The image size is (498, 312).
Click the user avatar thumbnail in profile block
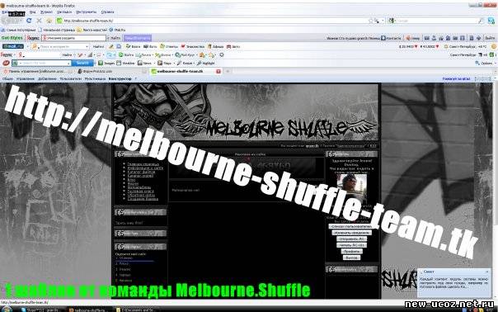[351, 187]
